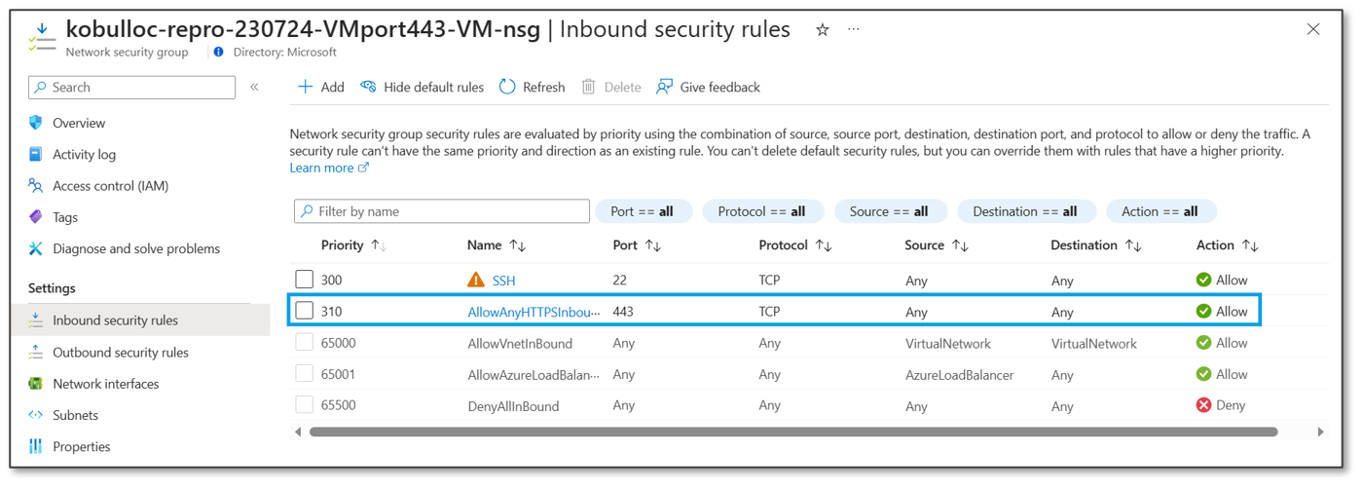Open Diagnose and solve problems wrench icon
Screen dimensions: 1362x489
pos(36,248)
